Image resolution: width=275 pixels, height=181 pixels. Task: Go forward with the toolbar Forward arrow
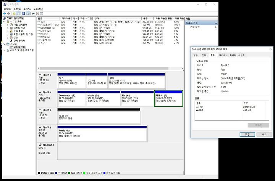8,13
